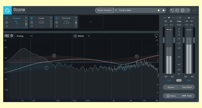Click the right input gain slider handle
This screenshot has width=202, height=108.
pos(174,40)
